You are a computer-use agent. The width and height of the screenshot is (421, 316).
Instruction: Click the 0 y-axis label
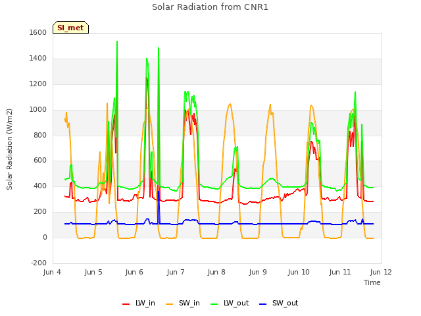tap(45, 237)
